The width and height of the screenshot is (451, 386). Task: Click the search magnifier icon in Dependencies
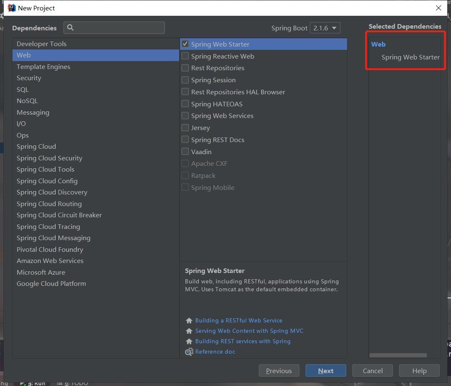[71, 27]
